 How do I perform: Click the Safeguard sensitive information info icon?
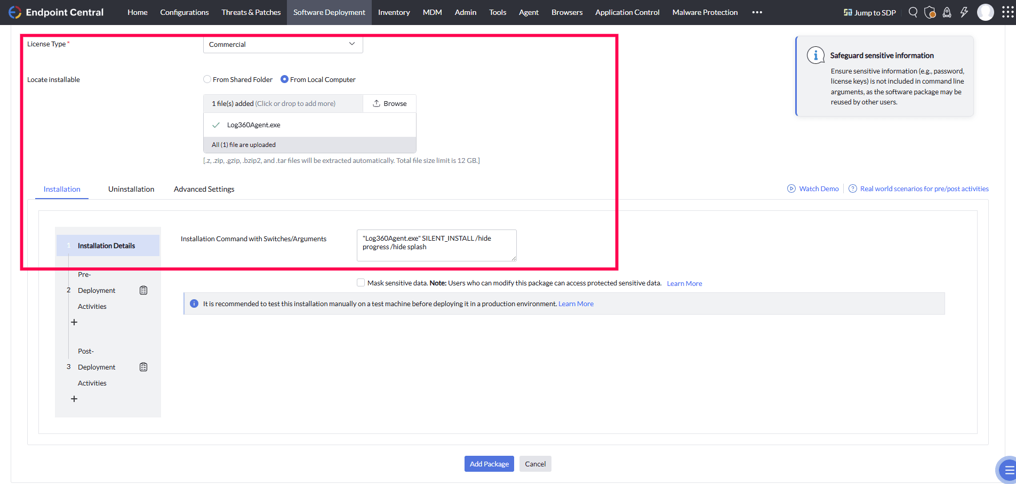coord(815,55)
